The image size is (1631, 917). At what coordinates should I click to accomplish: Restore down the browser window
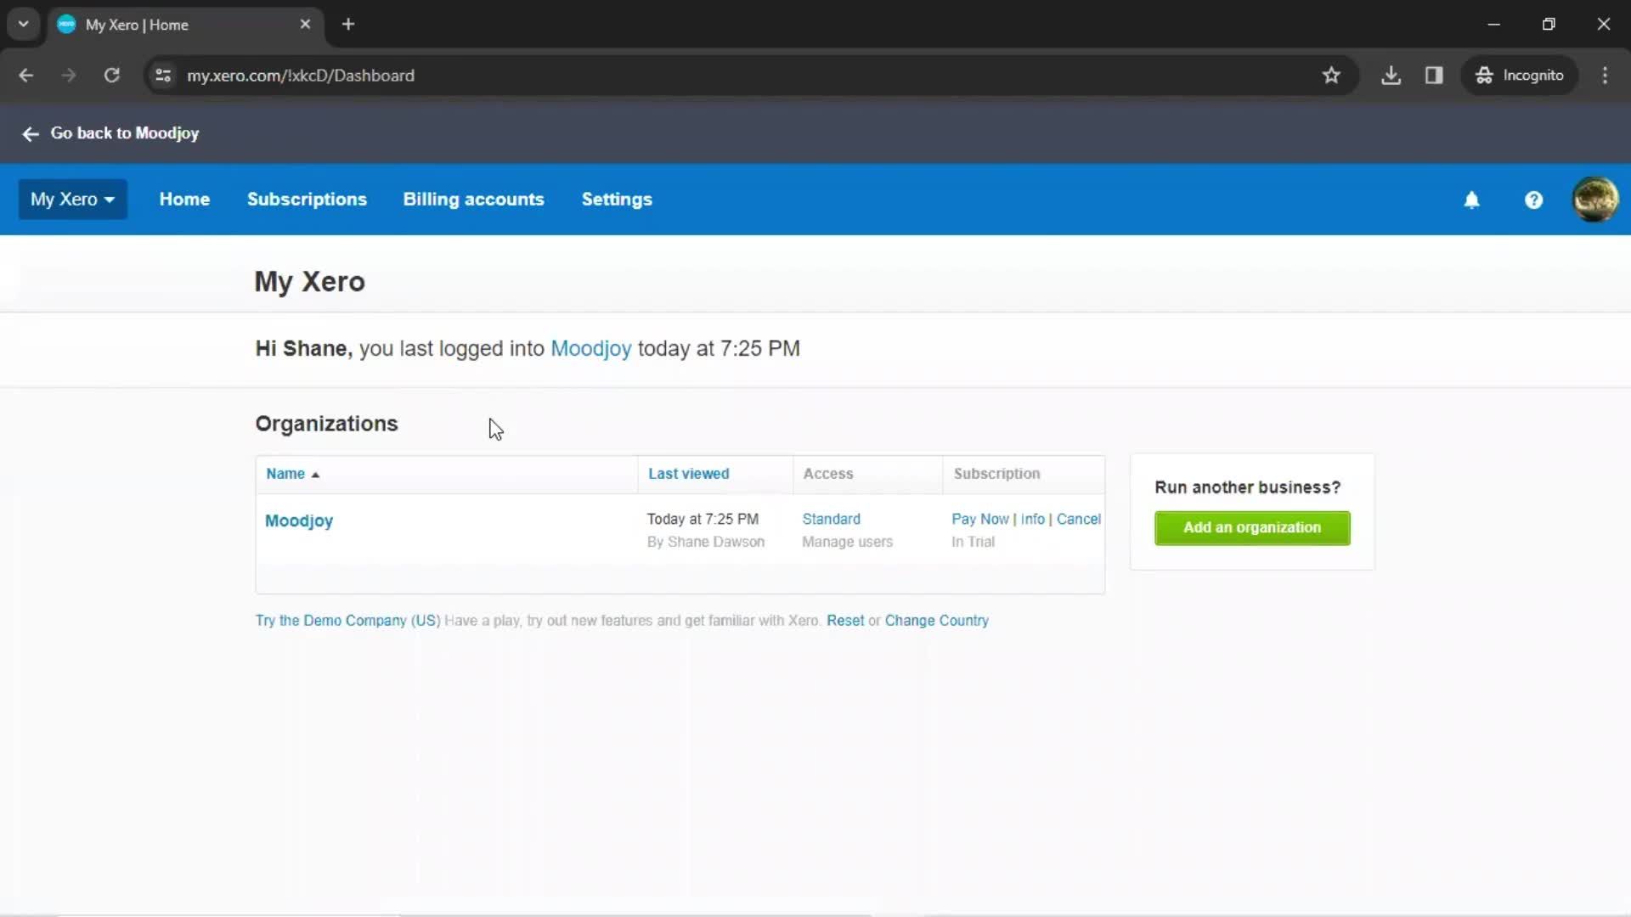click(1549, 25)
